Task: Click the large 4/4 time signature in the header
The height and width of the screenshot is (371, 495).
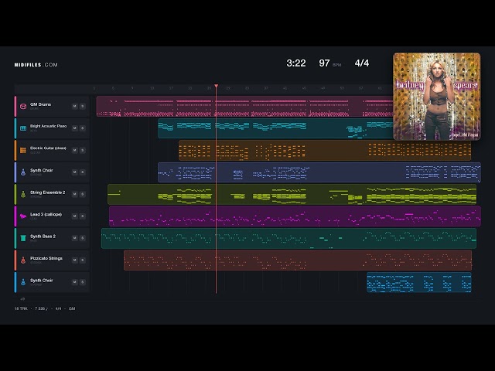Action: 362,63
